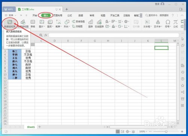188x136 pixels.
Task: Open the 开始 (Home) ribbon tab
Action: pyautogui.click(x=35, y=15)
